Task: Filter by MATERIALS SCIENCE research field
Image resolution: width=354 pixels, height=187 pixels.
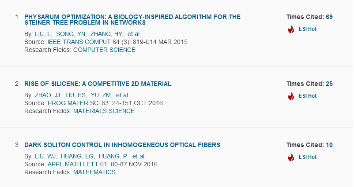Action: 104,111
